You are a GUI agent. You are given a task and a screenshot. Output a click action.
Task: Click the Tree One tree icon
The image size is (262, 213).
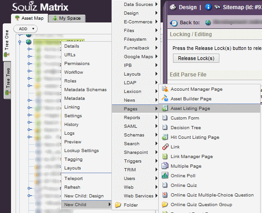7,55
